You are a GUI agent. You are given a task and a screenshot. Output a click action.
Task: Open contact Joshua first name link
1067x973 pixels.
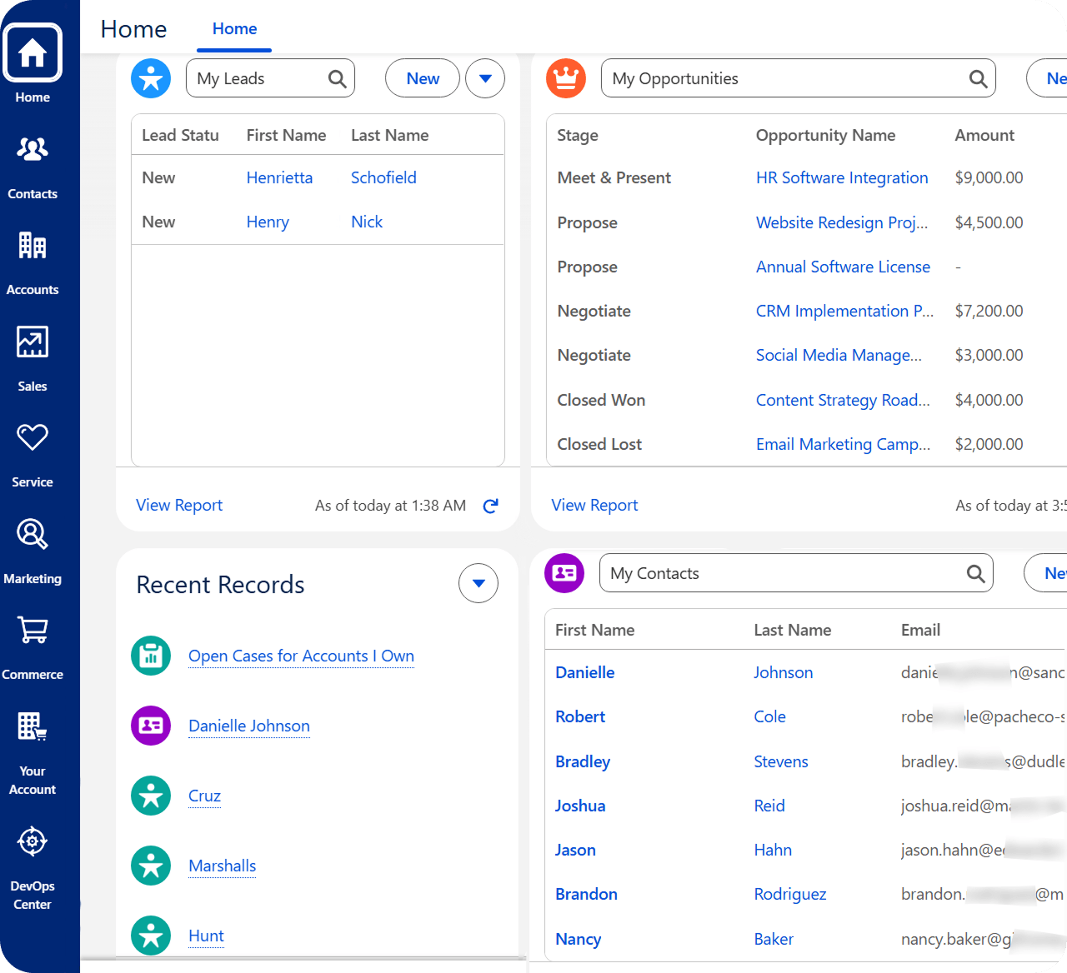[580, 806]
